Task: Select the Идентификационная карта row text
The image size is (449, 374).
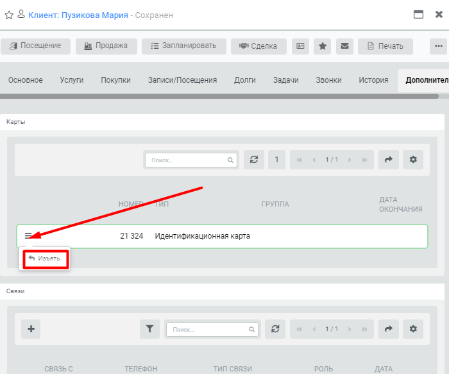Action: point(203,236)
